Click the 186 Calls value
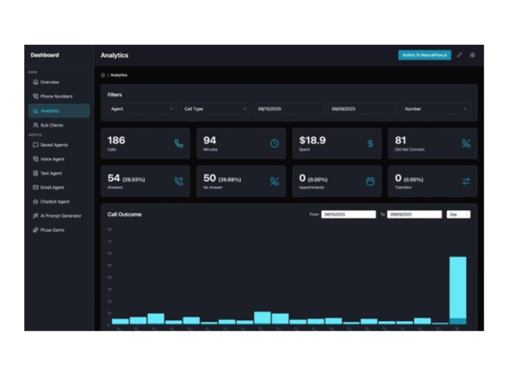This screenshot has height=382, width=509. click(x=116, y=141)
